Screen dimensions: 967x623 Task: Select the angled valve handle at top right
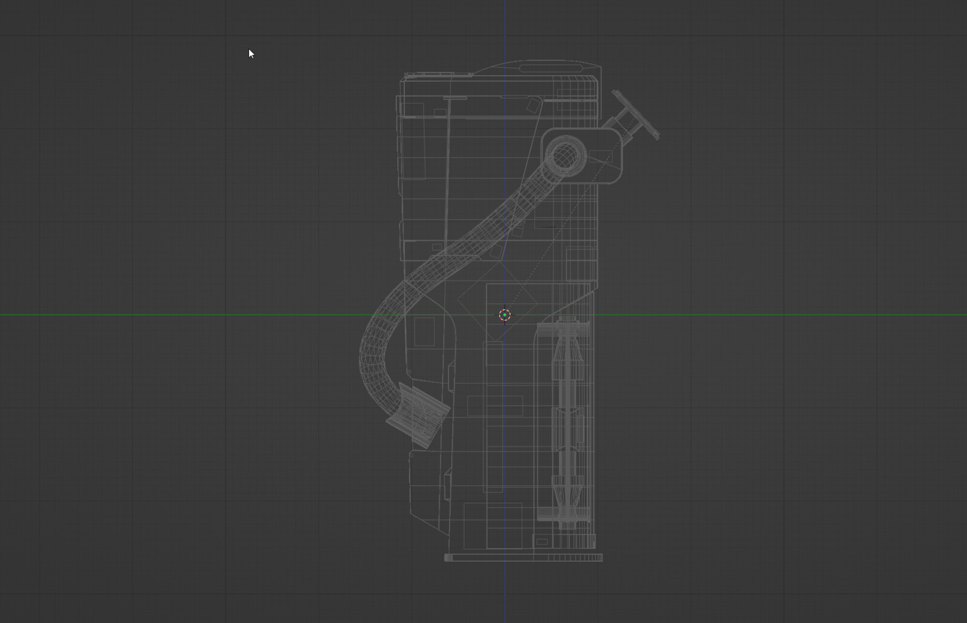click(632, 118)
